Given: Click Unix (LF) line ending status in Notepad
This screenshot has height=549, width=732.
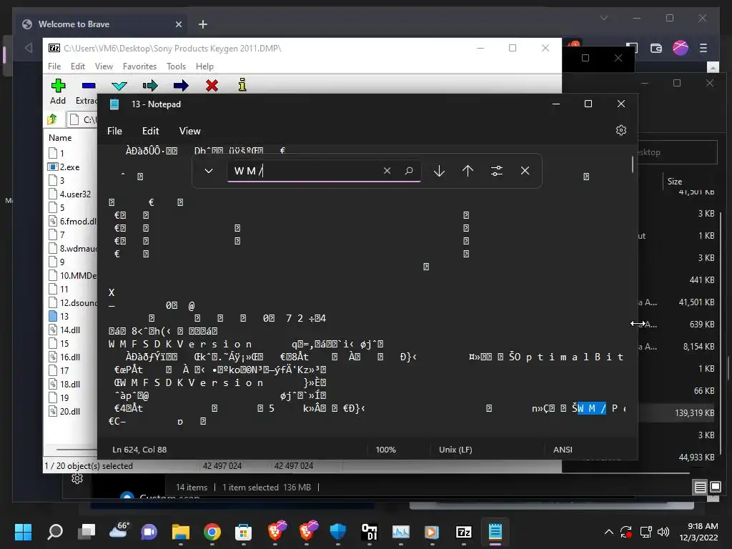Looking at the screenshot, I should (455, 450).
